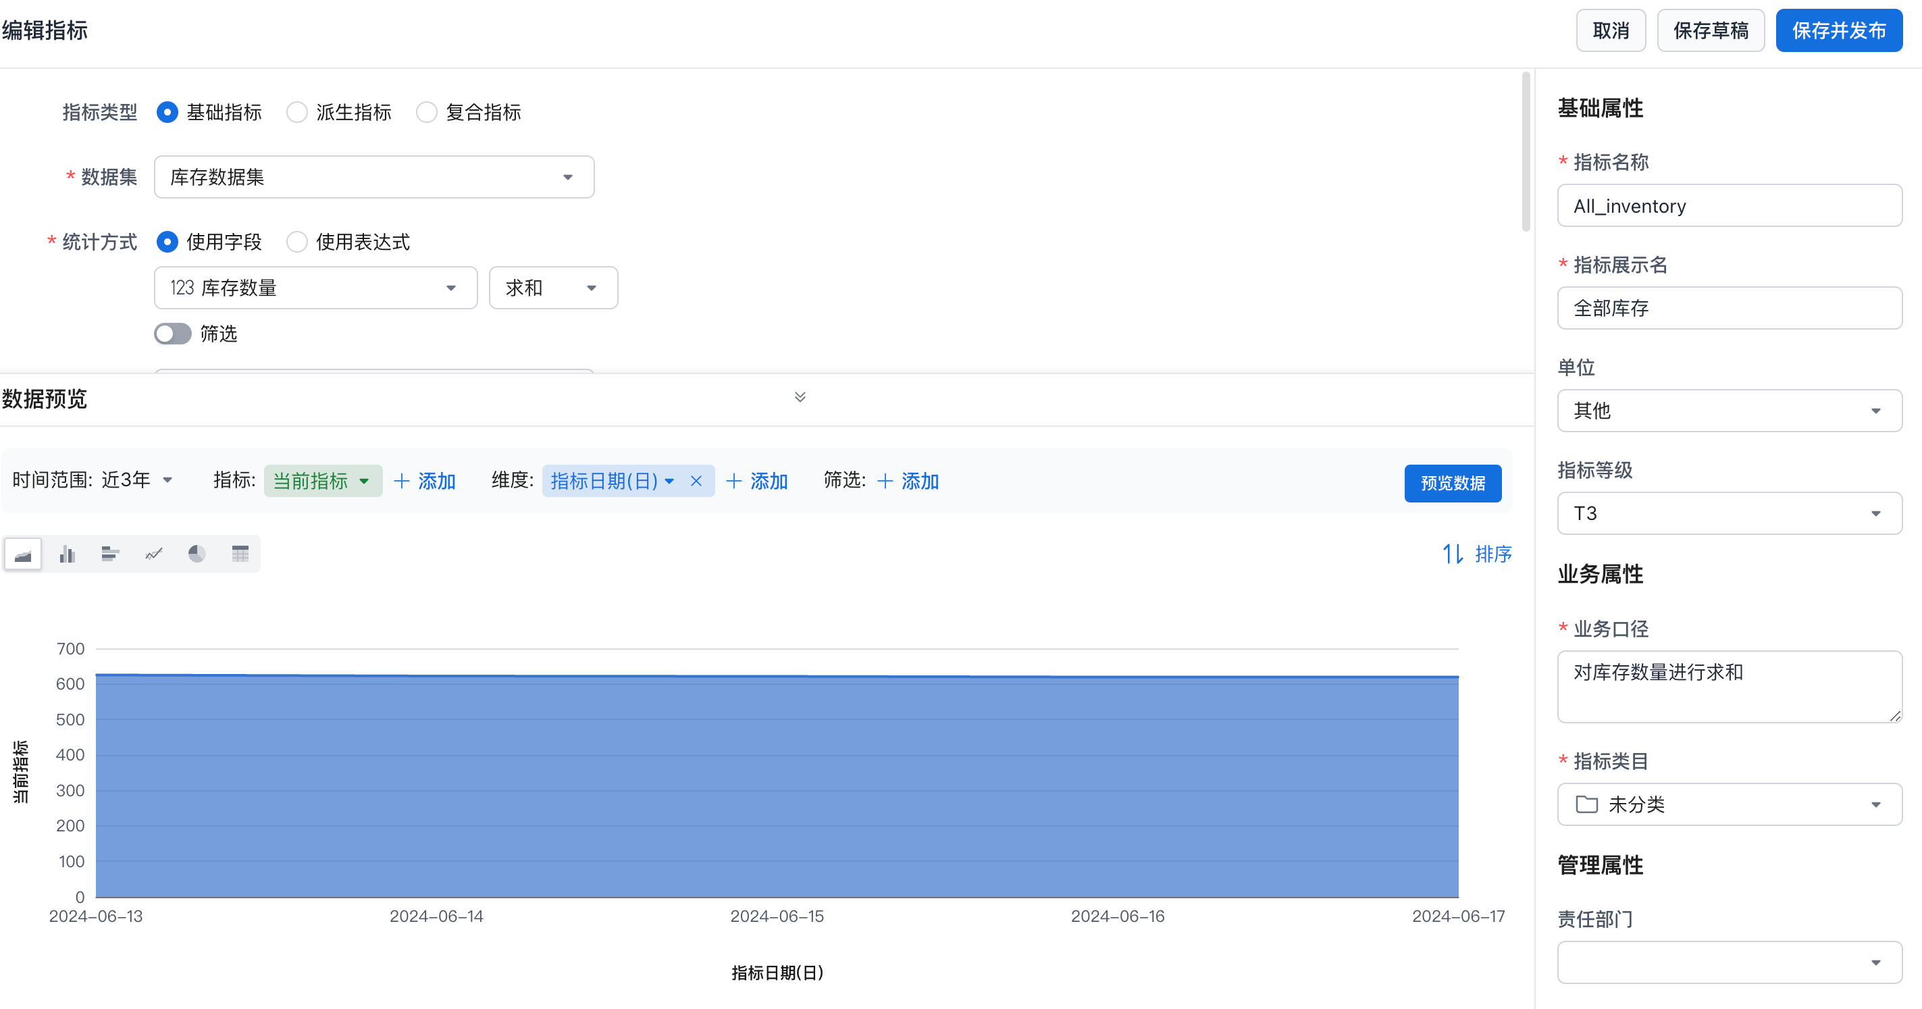The width and height of the screenshot is (1922, 1009).
Task: Collapse the 数据预览 panel with the double chevron
Action: 800,397
